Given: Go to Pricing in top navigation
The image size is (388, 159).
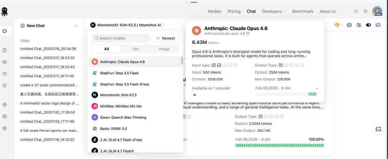Looking at the screenshot, I should (234, 11).
